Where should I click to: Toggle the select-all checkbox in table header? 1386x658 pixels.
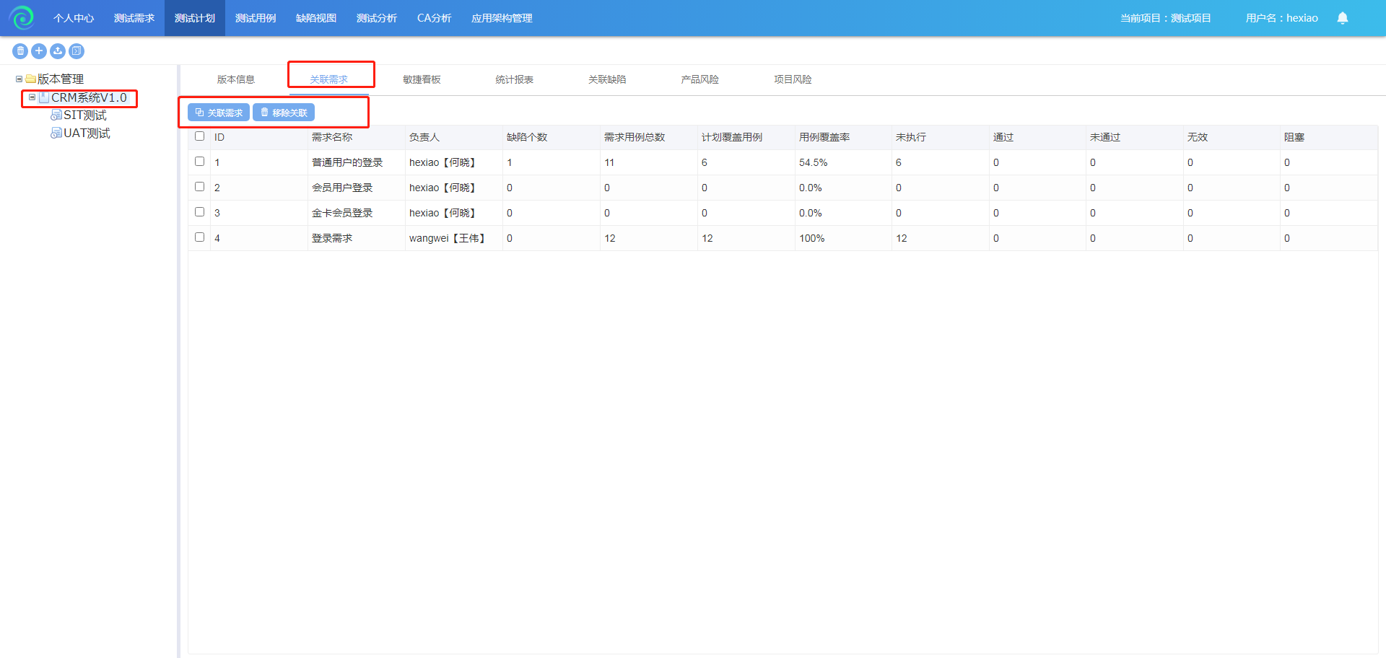tap(200, 136)
